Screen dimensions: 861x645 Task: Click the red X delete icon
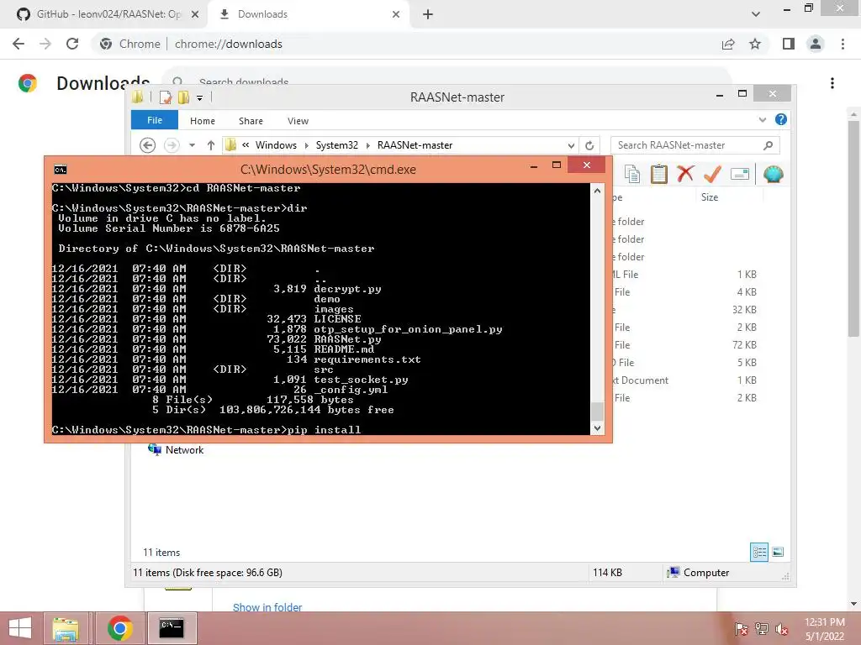click(x=685, y=174)
